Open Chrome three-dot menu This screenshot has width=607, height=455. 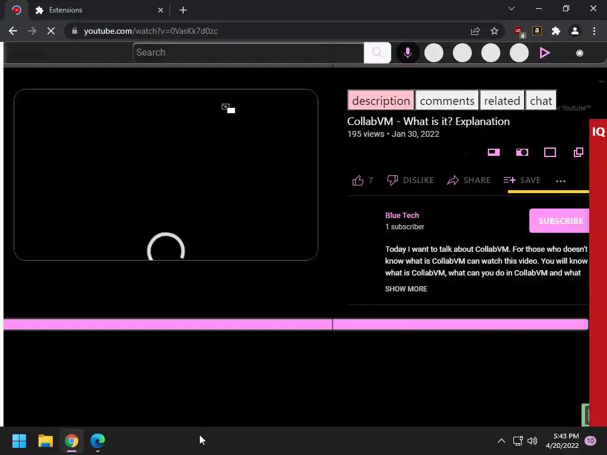(x=594, y=31)
